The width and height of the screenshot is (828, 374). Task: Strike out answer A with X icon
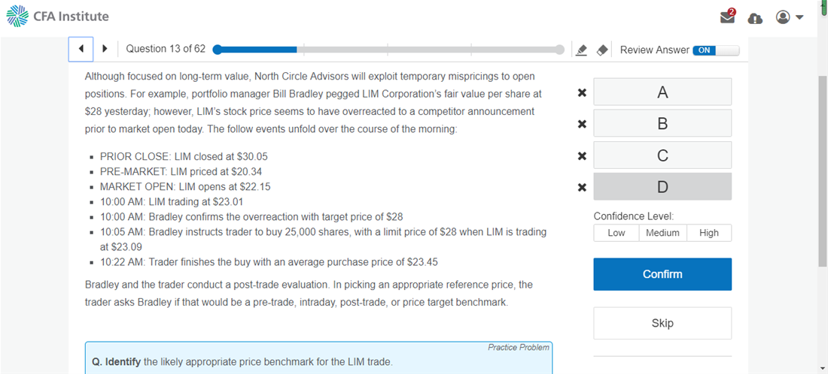pyautogui.click(x=582, y=93)
